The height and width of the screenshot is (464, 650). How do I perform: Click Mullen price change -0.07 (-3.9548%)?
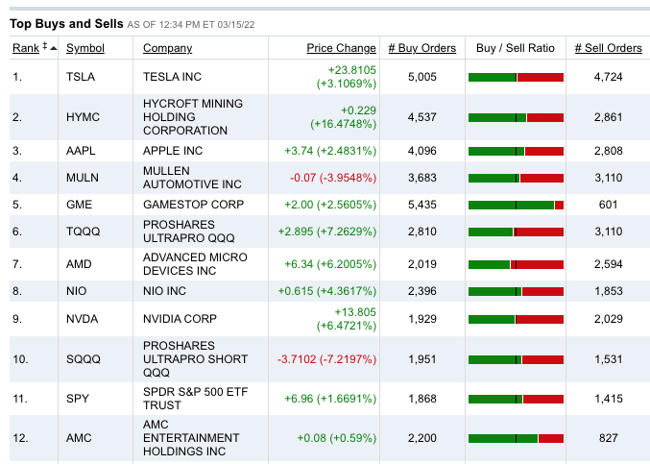[333, 178]
